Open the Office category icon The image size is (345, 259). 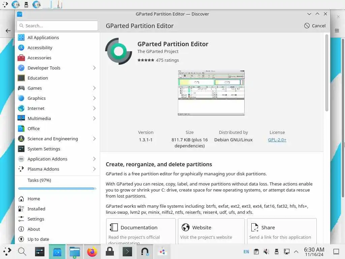pos(21,128)
